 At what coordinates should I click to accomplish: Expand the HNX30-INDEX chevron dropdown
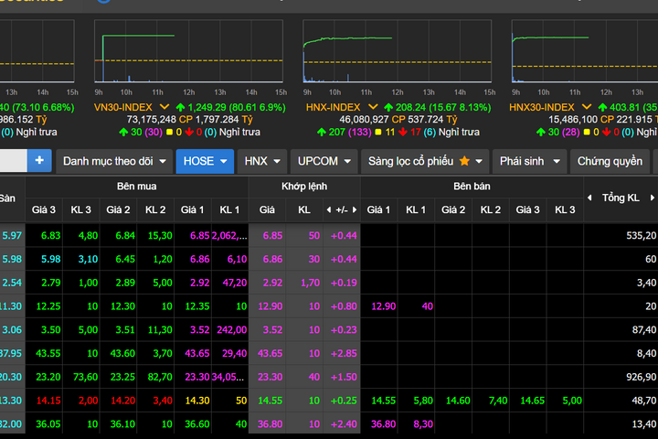(x=587, y=107)
